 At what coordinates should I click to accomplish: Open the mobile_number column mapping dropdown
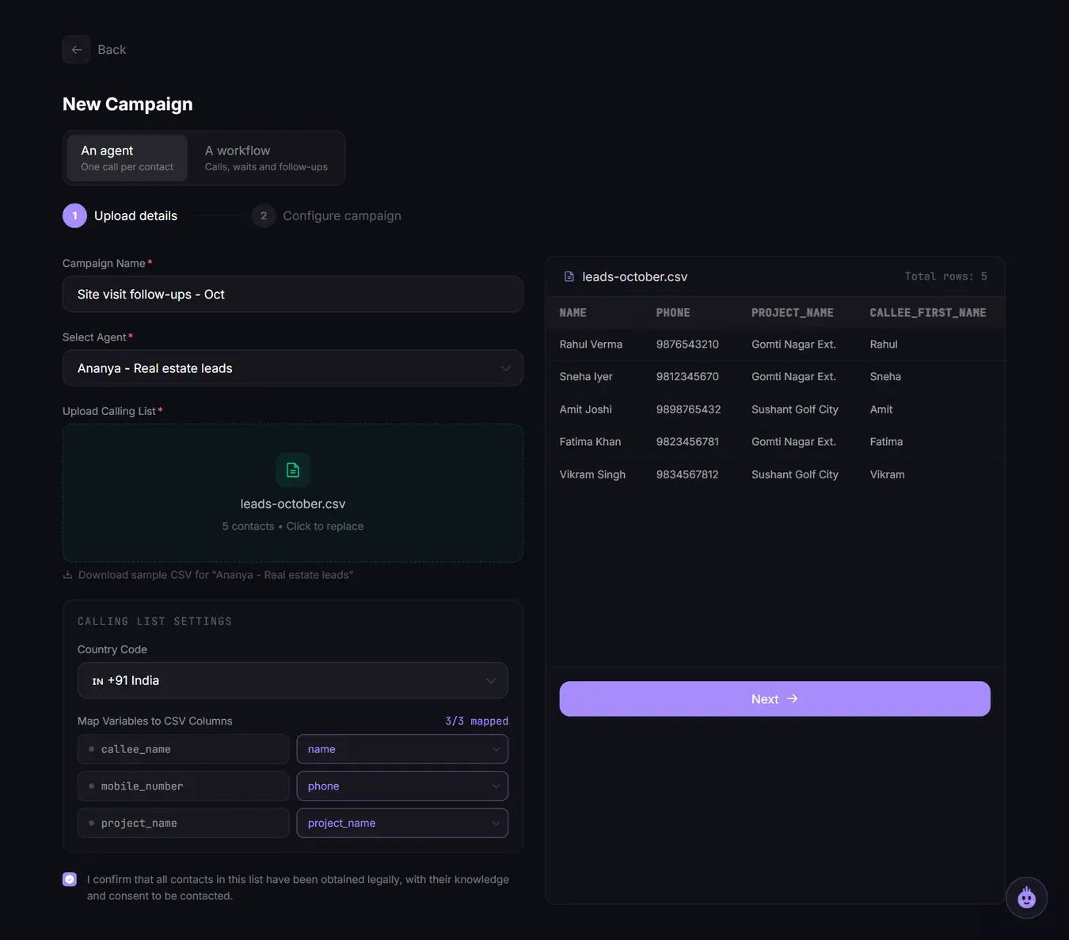click(402, 786)
